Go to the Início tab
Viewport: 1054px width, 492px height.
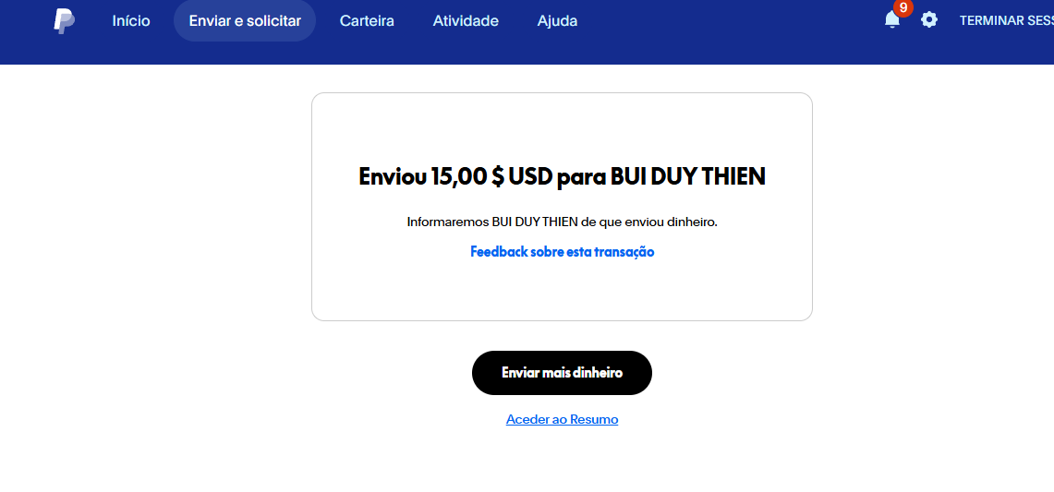click(131, 21)
